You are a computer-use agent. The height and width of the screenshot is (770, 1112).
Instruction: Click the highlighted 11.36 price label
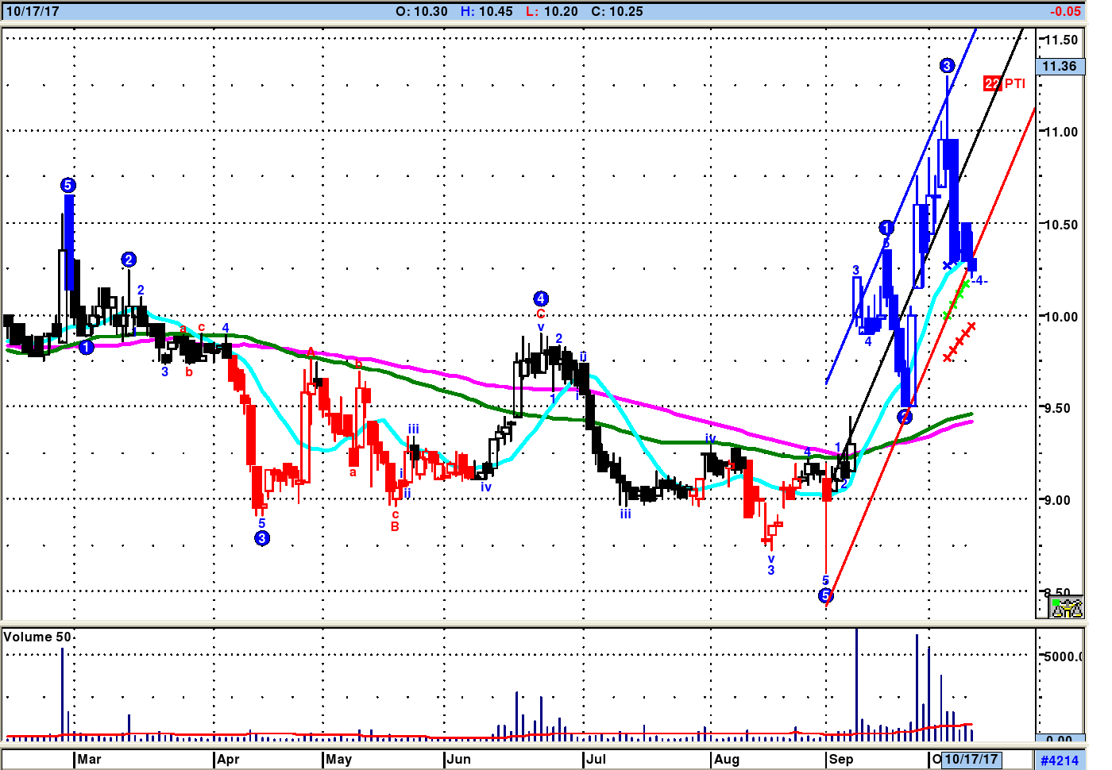pos(1059,67)
